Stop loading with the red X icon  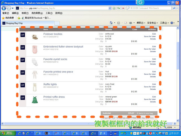pyautogui.click(x=123, y=8)
